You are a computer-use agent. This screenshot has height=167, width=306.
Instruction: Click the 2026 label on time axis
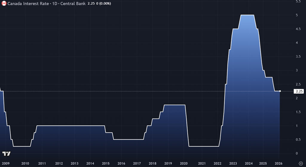click(279, 163)
